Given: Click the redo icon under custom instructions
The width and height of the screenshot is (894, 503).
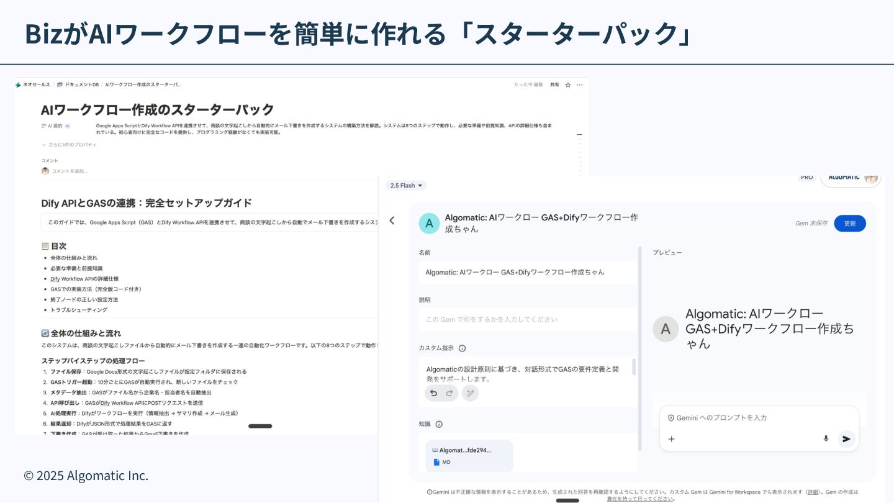Looking at the screenshot, I should click(x=449, y=393).
